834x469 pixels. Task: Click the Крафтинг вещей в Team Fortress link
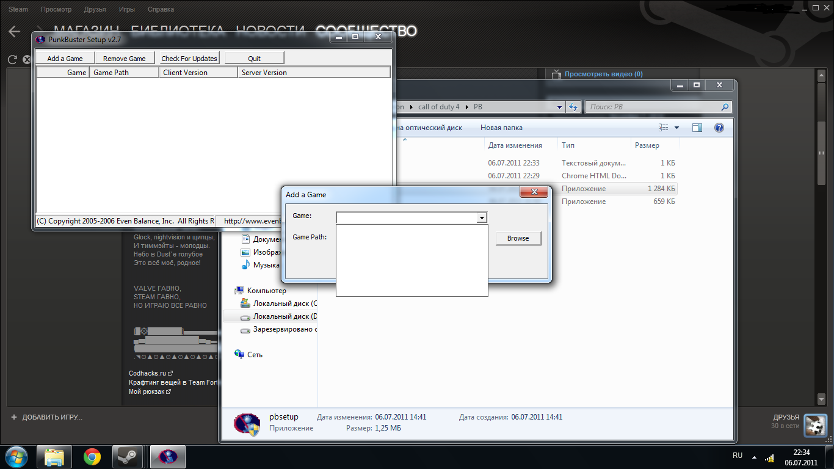point(174,382)
